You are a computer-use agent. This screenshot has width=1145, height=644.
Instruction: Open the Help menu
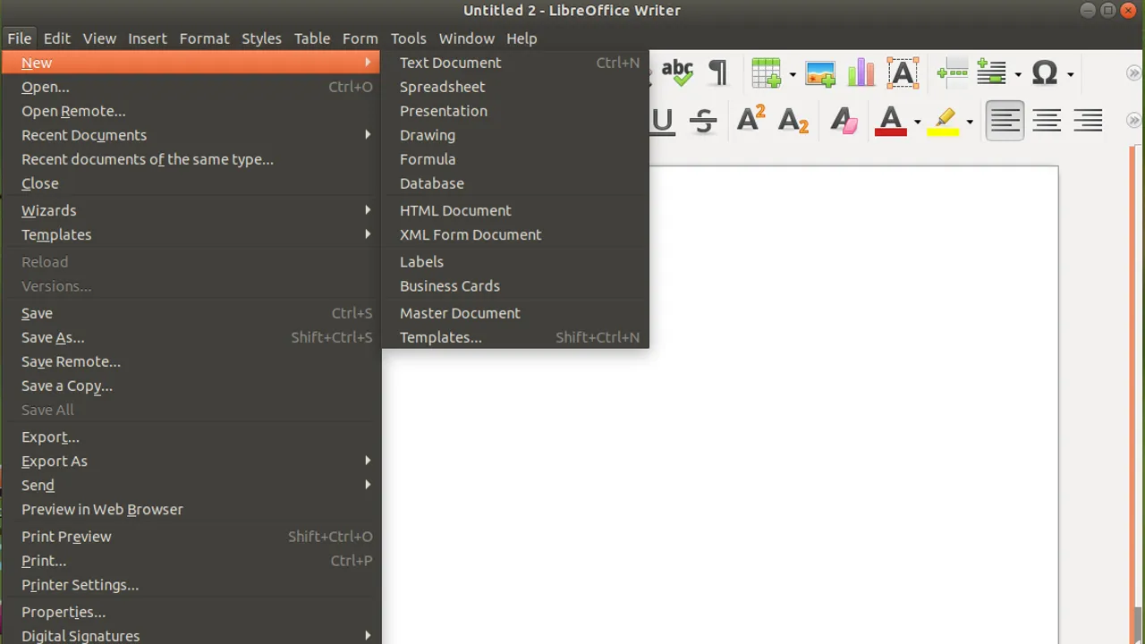pos(522,38)
